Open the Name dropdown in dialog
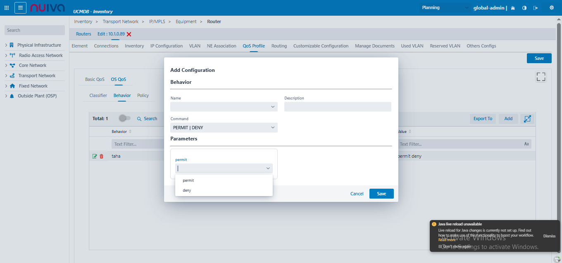This screenshot has height=263, width=562. (224, 107)
